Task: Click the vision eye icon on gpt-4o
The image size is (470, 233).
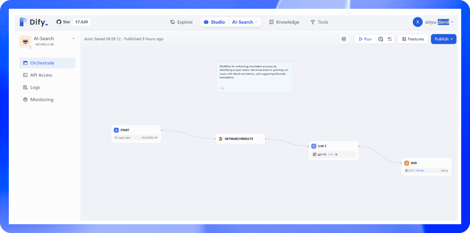Action: pos(336,154)
